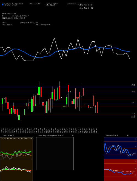Click the '(MGR) 36.4, 32.4, 15.1' ADX values
Viewport: 137px width, 181px height.
coord(29,22)
